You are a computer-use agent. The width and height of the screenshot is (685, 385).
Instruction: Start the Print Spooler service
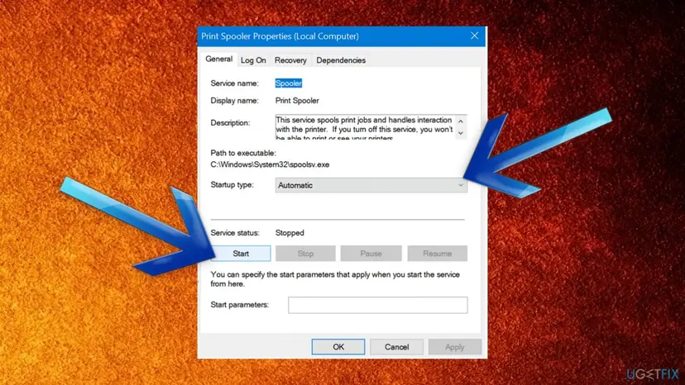[x=241, y=254]
